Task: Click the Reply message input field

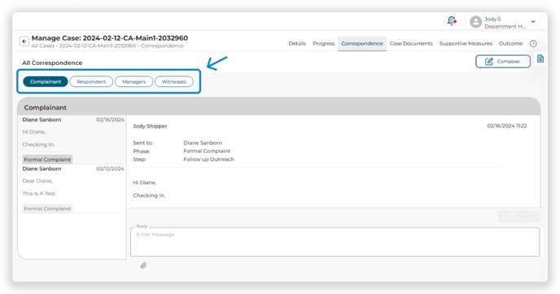Action: tap(335, 242)
